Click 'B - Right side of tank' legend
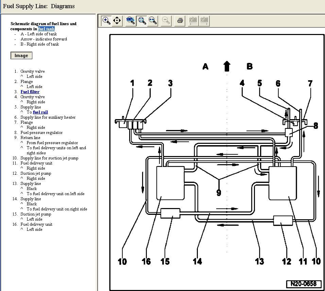325x291 pixels. (x=39, y=44)
